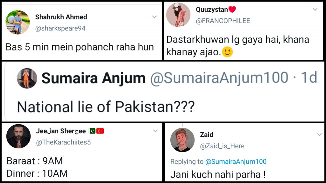
Task: Expand the dropdown on JeeJan Sherzee's tweet
Action: tap(155, 131)
